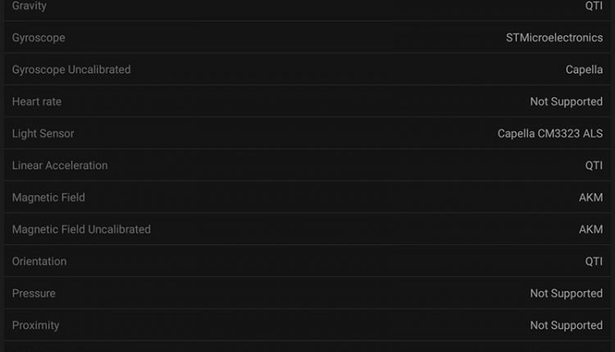Click AKM beside Magnetic Field Uncalibrated
Screen dimensions: 615x352
pyautogui.click(x=590, y=229)
